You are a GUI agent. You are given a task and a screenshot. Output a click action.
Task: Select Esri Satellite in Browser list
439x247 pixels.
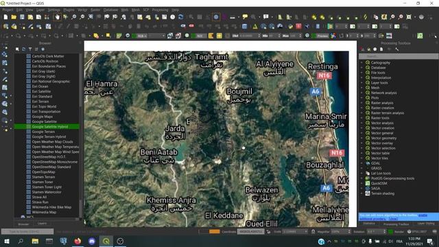[x=41, y=91]
